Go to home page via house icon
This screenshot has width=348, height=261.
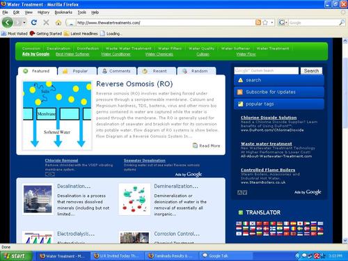point(58,22)
